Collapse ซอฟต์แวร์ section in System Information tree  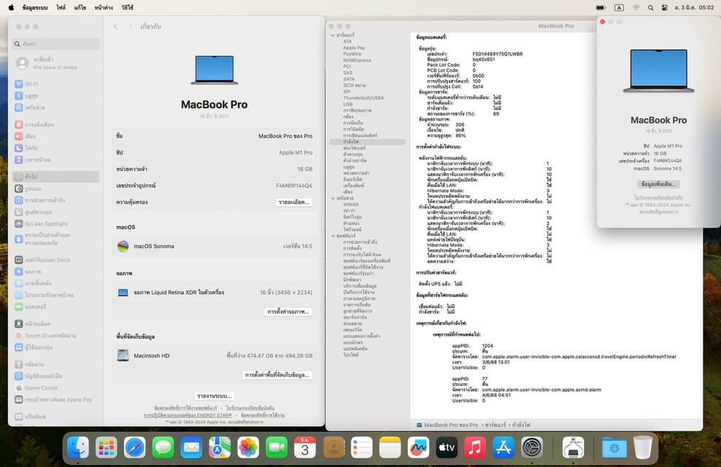click(x=333, y=236)
